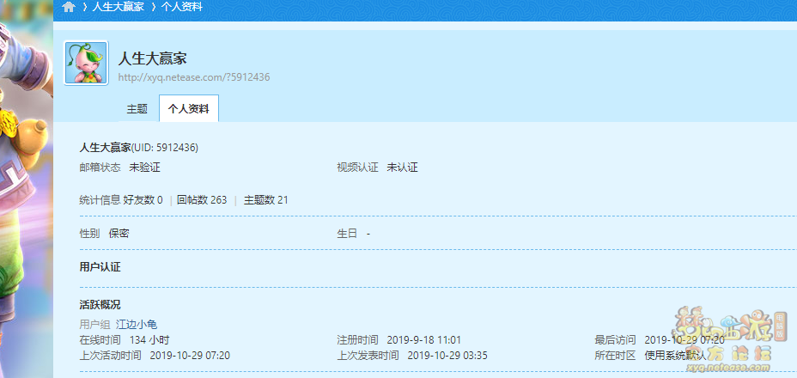
Task: Click the 未验证 email status text
Action: point(145,168)
